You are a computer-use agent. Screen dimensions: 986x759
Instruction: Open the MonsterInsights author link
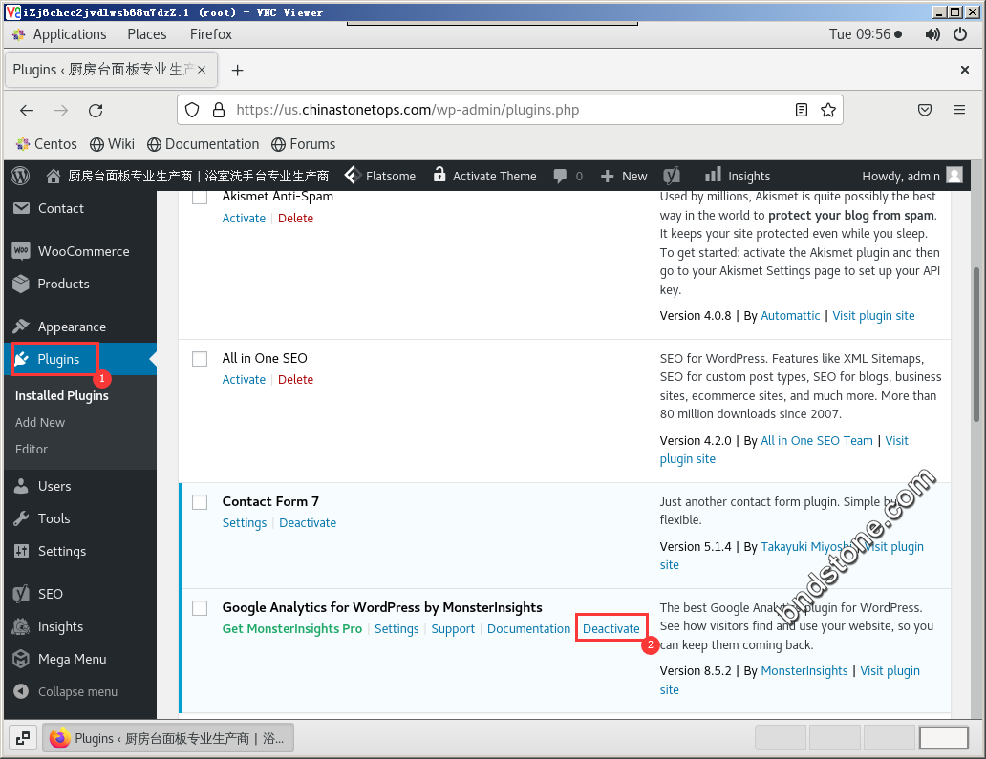[x=804, y=671]
